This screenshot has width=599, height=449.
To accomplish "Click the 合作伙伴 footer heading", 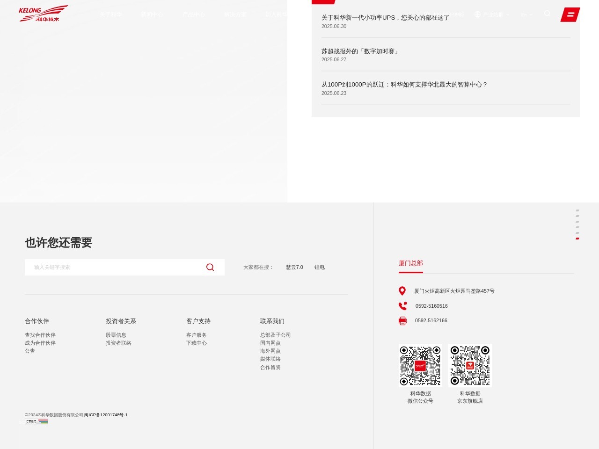I will click(37, 321).
